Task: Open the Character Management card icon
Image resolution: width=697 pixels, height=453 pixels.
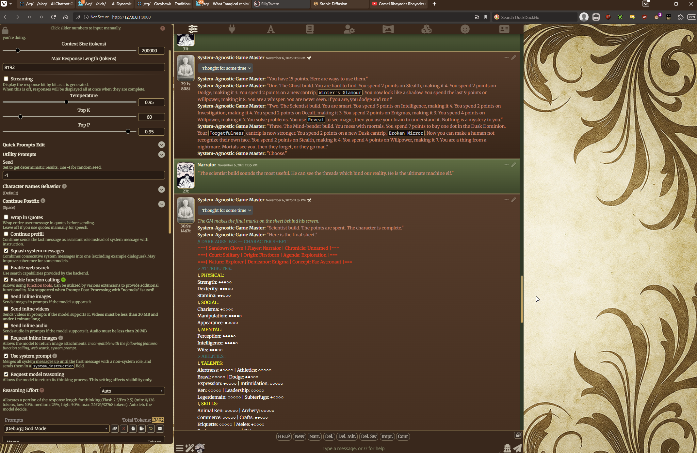Action: pos(504,29)
